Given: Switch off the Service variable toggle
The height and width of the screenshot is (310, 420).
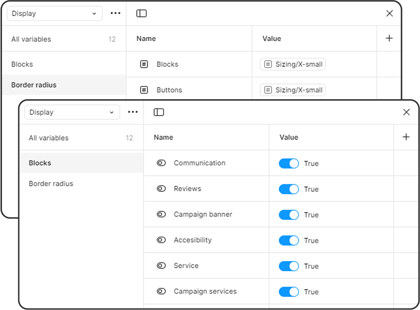Looking at the screenshot, I should (x=289, y=266).
